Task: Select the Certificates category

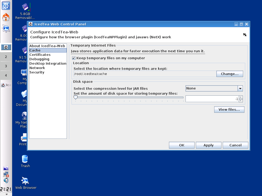Action: tap(48, 55)
